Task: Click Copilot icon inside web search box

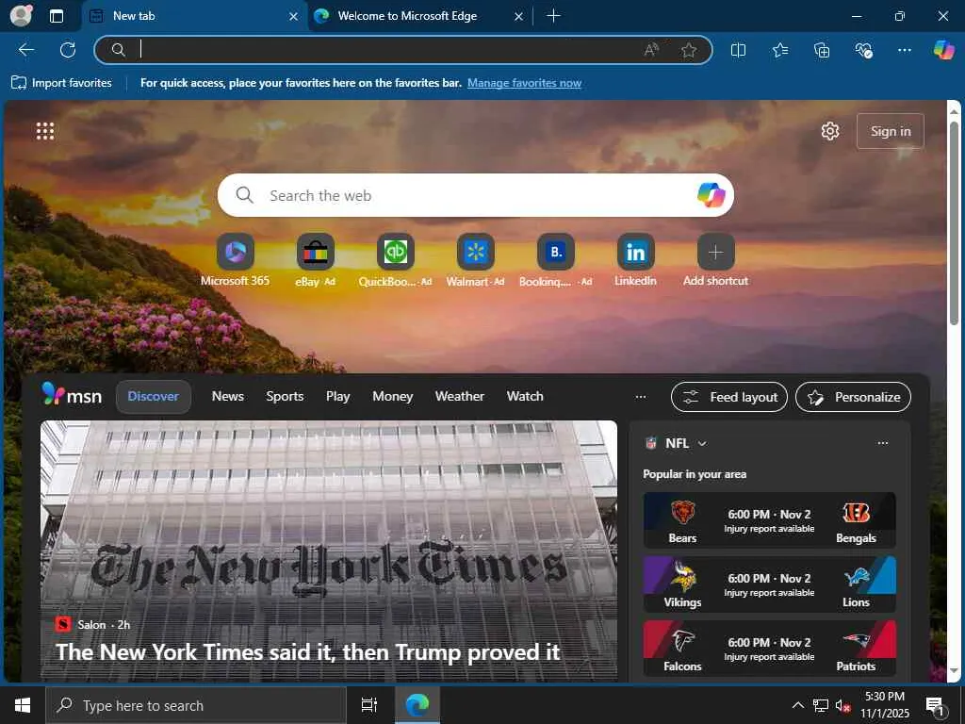Action: tap(711, 195)
